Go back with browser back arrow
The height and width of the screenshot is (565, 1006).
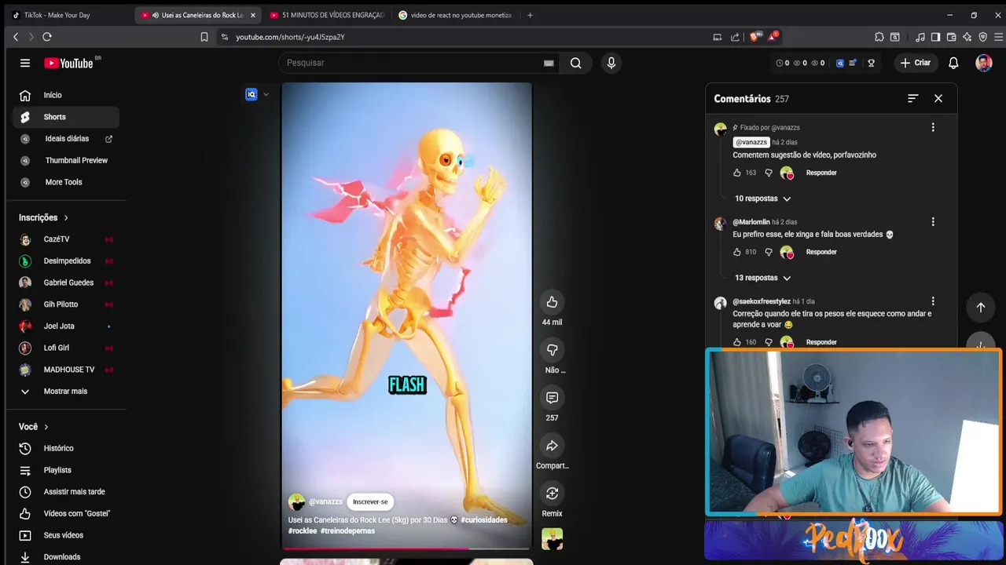16,37
